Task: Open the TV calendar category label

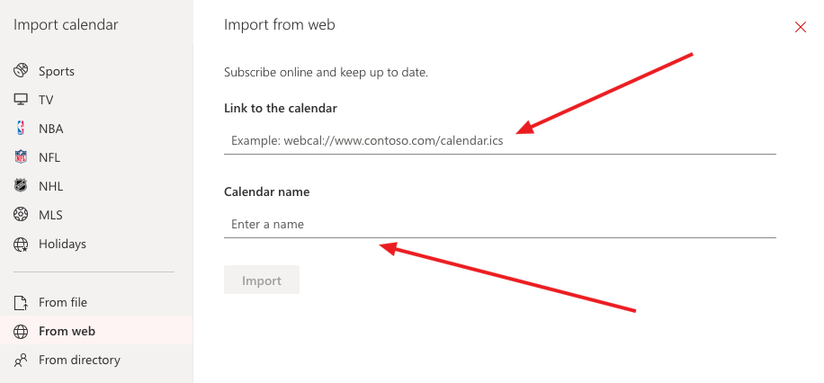Action: point(46,100)
